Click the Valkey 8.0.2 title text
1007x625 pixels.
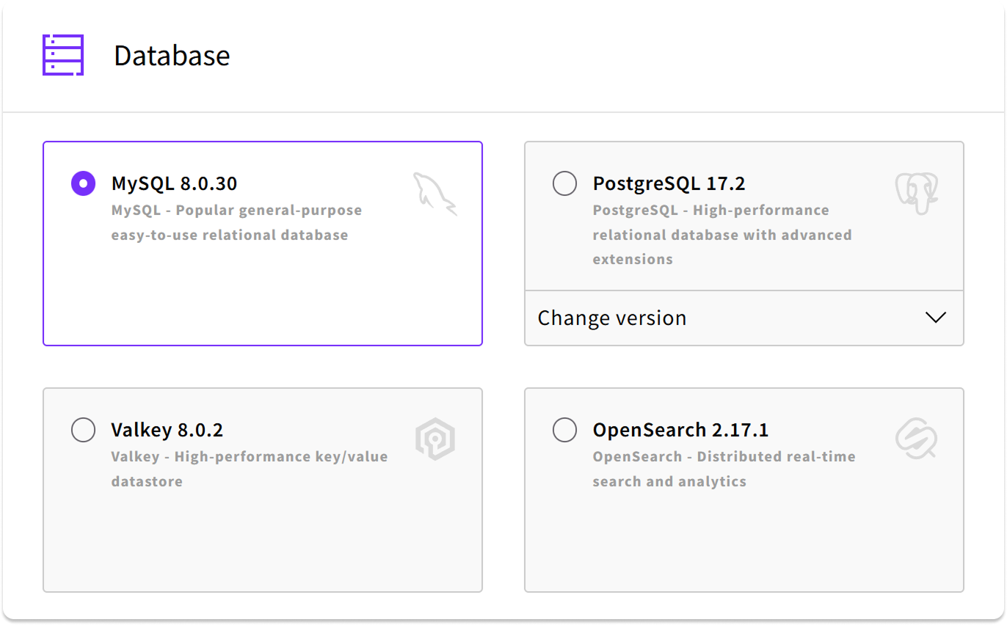pos(167,430)
